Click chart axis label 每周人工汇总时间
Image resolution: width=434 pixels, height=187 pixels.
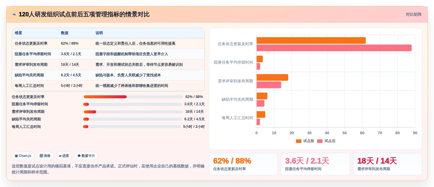(x=237, y=118)
